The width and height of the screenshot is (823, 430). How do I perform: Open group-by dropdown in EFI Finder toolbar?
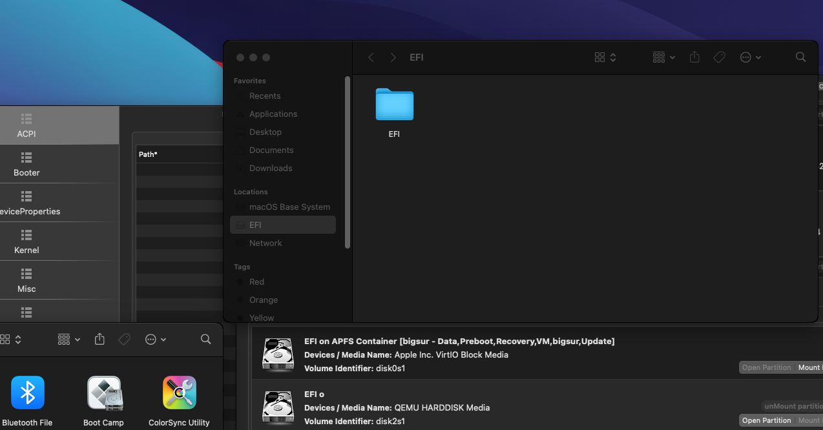click(x=663, y=57)
